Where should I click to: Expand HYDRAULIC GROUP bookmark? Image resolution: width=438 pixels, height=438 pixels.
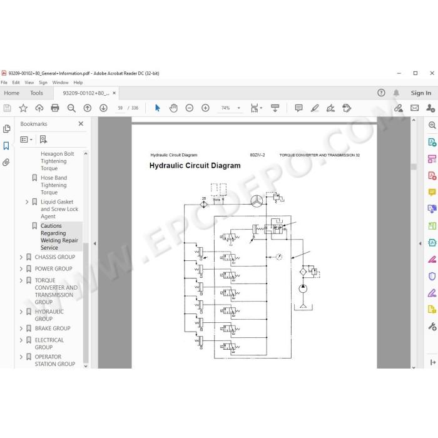[x=21, y=312]
